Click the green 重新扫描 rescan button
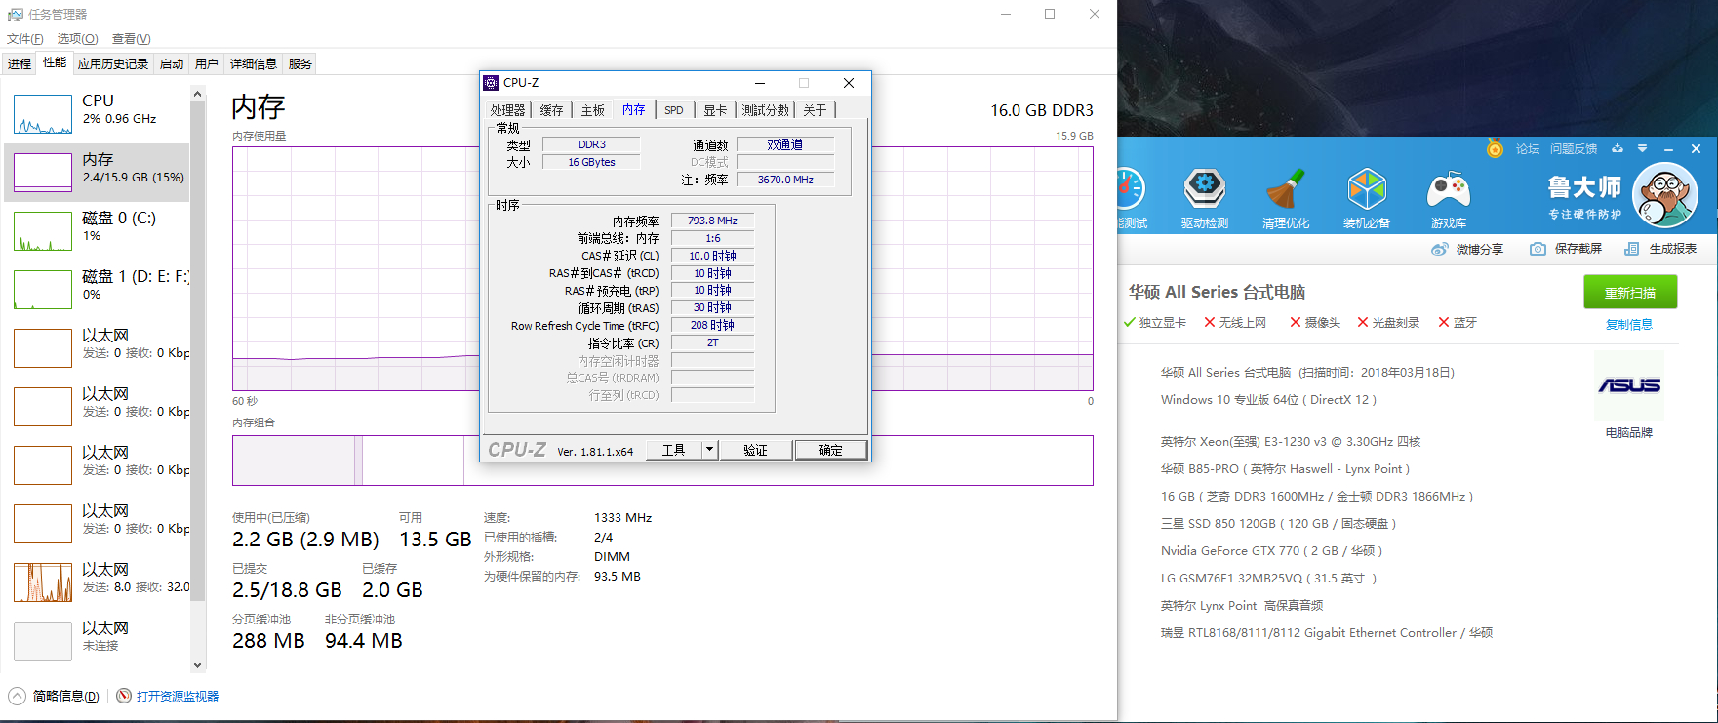The height and width of the screenshot is (723, 1718). (1630, 293)
